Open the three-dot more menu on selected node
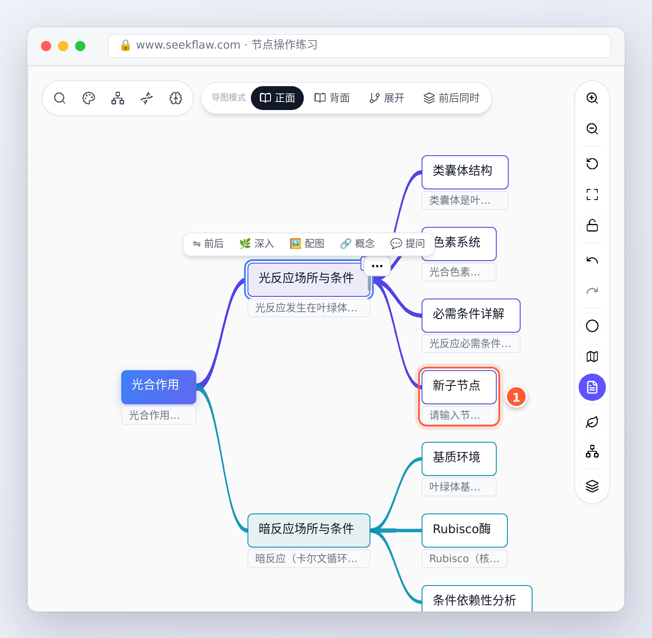Screen dimensions: 652x638 pyautogui.click(x=377, y=266)
